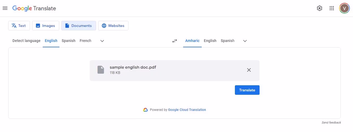The height and width of the screenshot is (132, 353).
Task: Expand the target language list
Action: (x=245, y=41)
